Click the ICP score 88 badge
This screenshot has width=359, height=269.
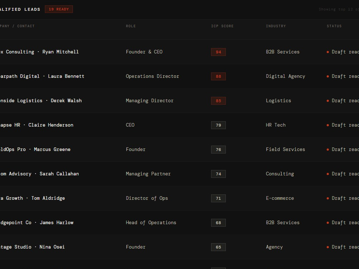point(218,76)
